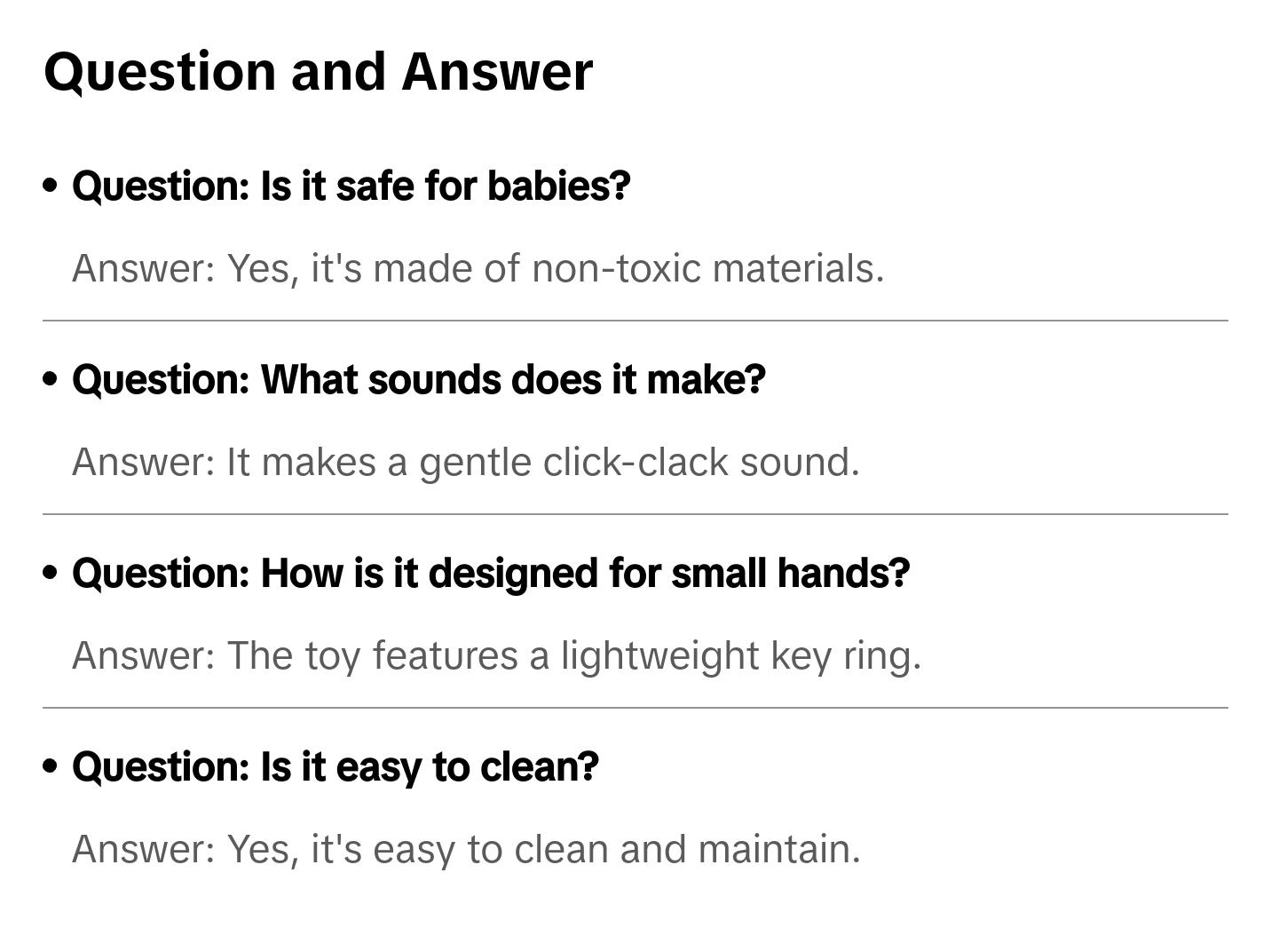Screen dimensions: 1271x952
Task: Click the bullet beside the easy to clean question
Action: 51,766
